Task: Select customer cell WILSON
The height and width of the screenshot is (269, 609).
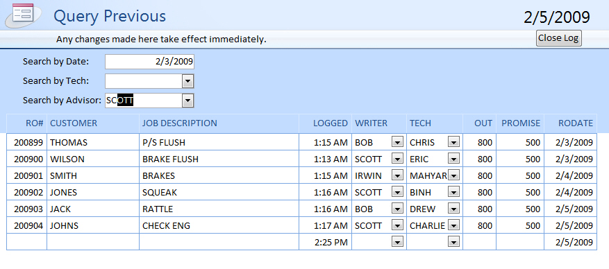Action: pos(93,159)
